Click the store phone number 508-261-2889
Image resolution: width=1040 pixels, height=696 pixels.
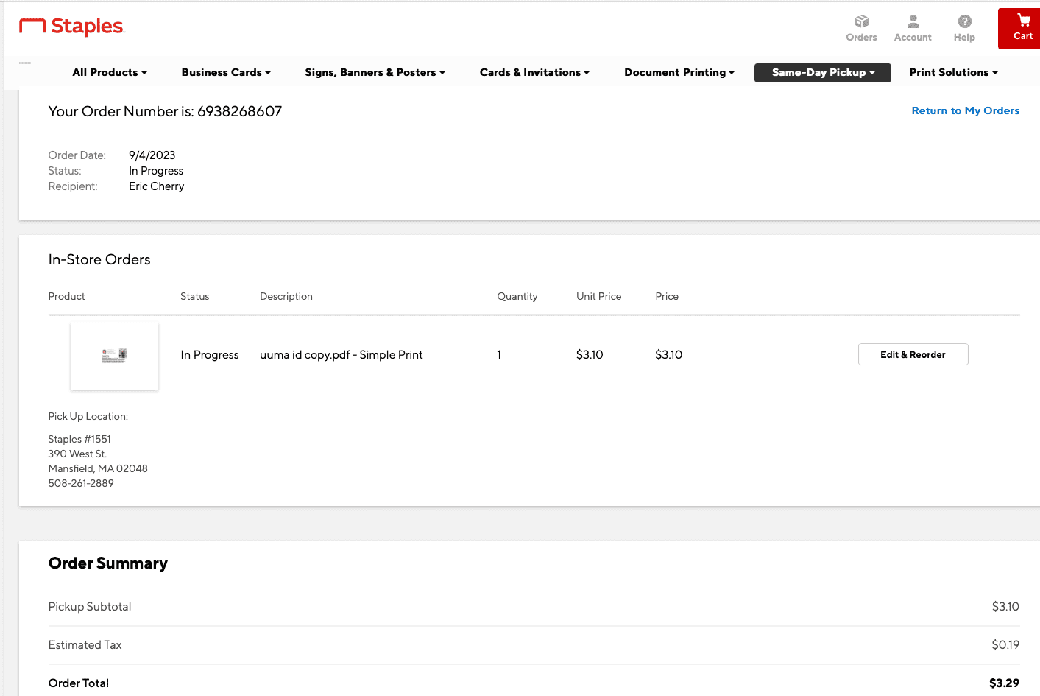point(81,483)
